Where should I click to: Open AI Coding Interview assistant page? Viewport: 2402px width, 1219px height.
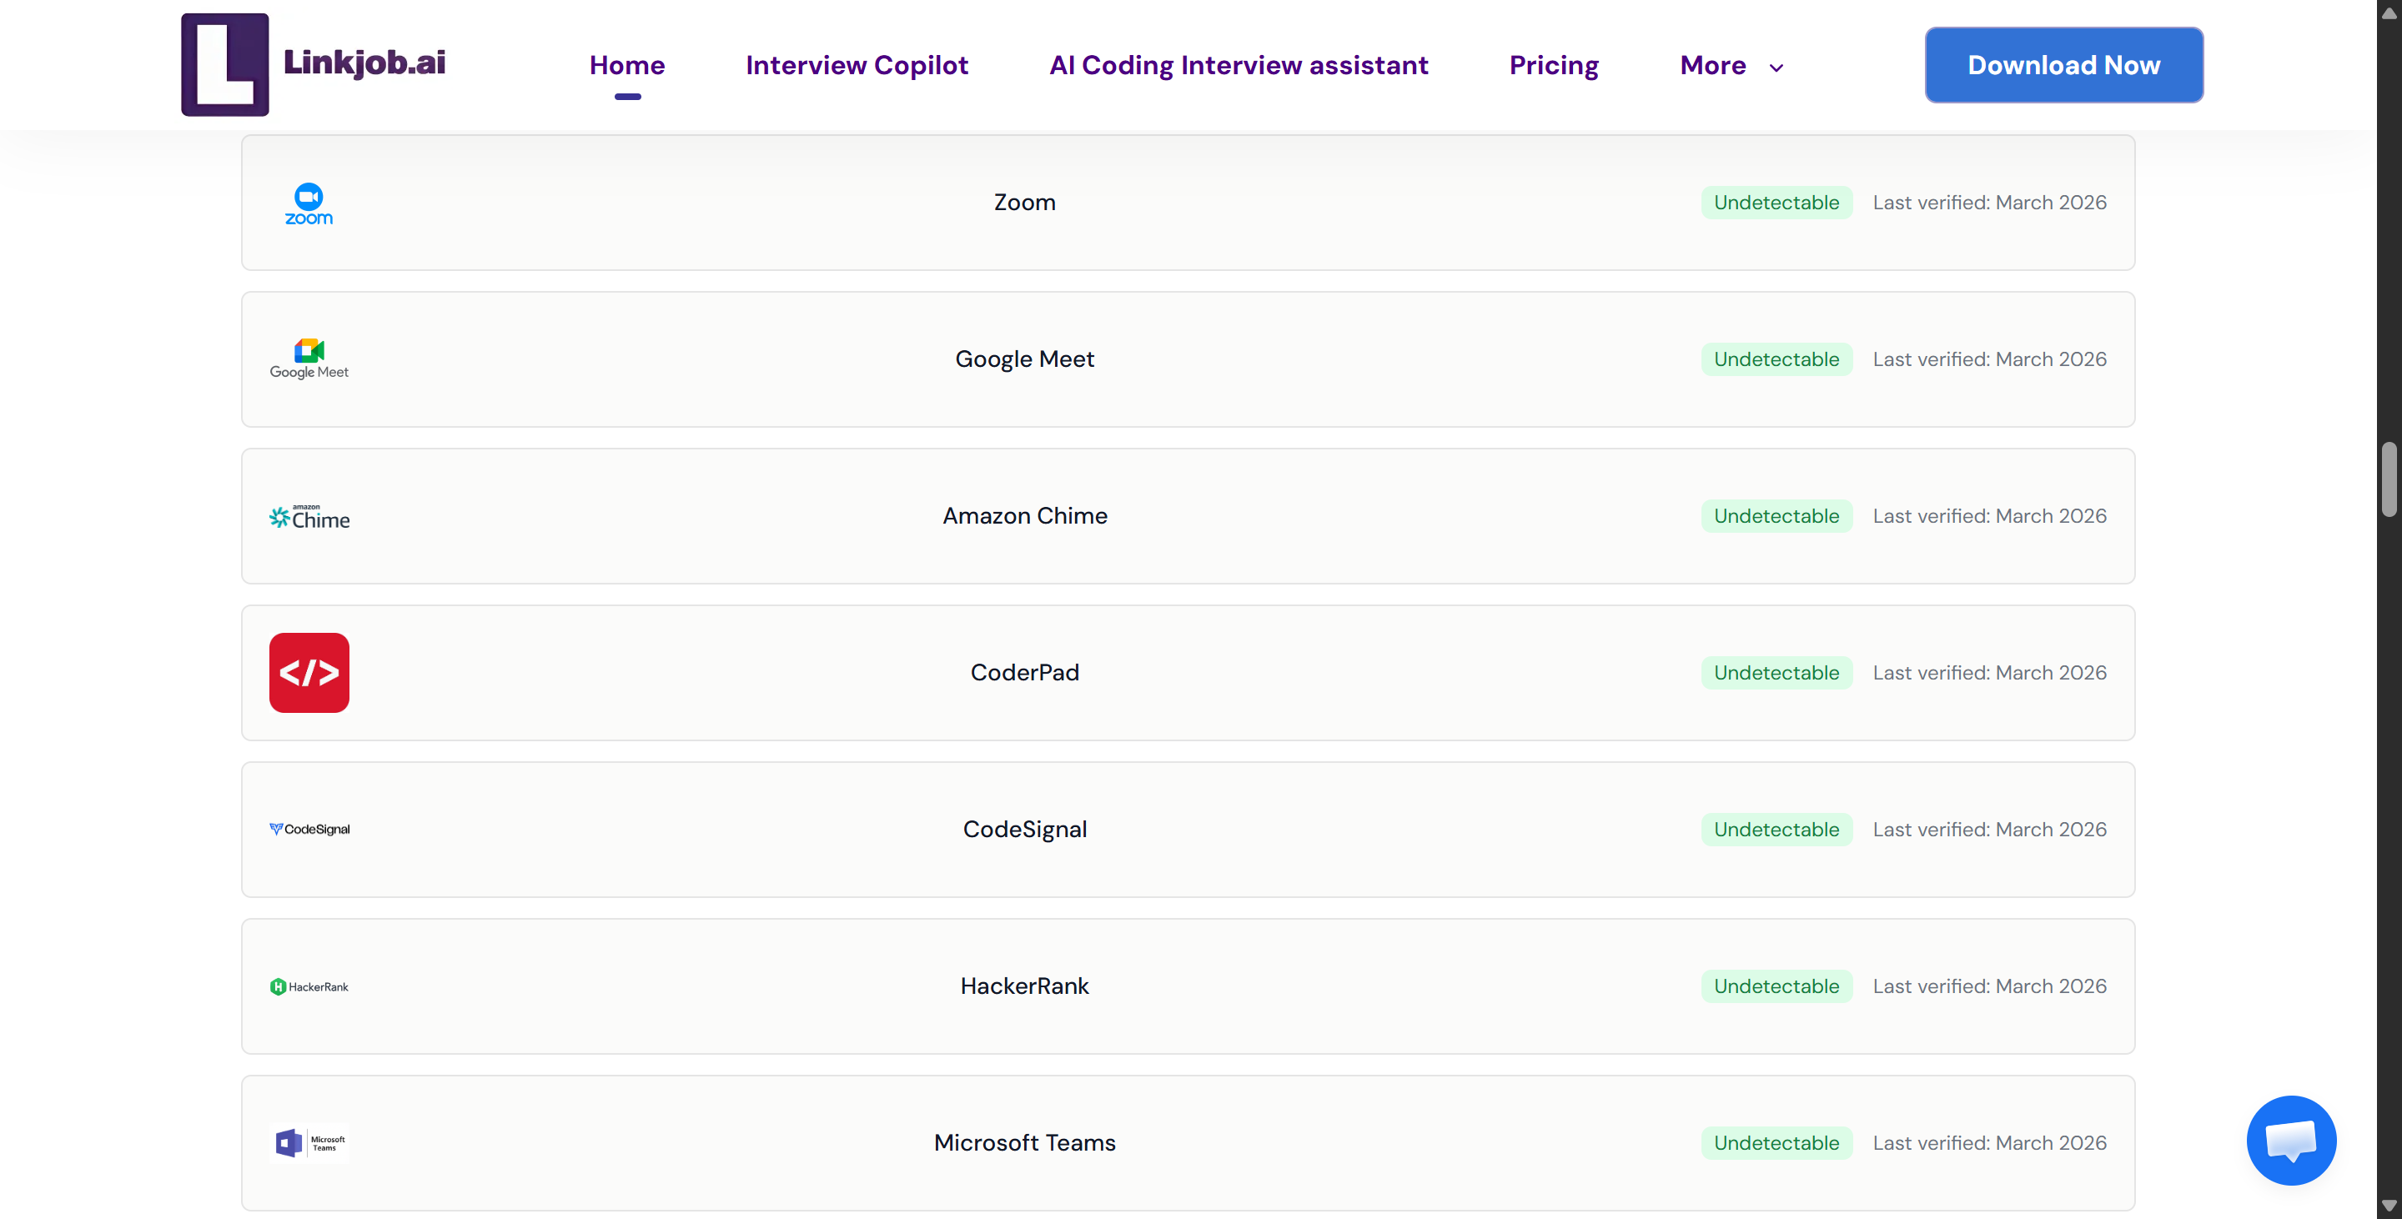tap(1239, 65)
